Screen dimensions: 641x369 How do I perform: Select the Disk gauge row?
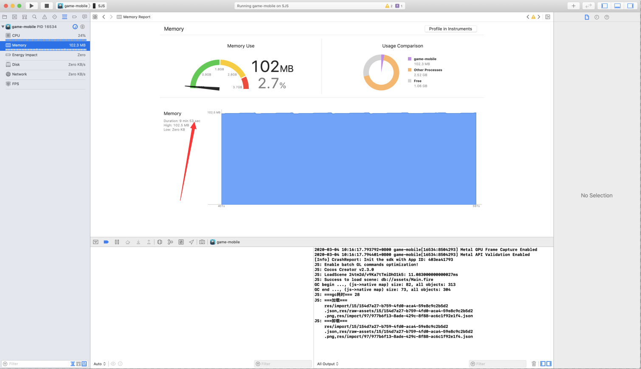point(45,64)
